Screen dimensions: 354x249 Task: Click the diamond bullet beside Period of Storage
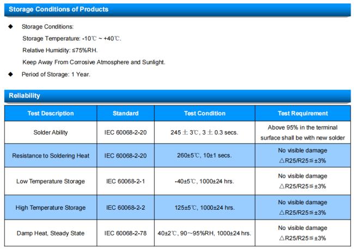(10, 74)
